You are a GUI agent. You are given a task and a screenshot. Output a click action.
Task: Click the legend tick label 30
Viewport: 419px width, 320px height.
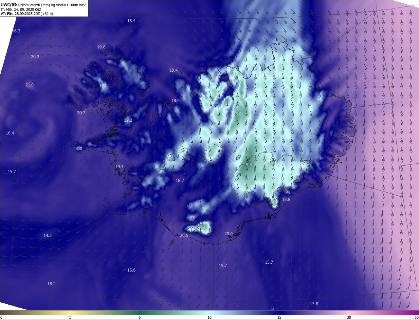(x=349, y=318)
